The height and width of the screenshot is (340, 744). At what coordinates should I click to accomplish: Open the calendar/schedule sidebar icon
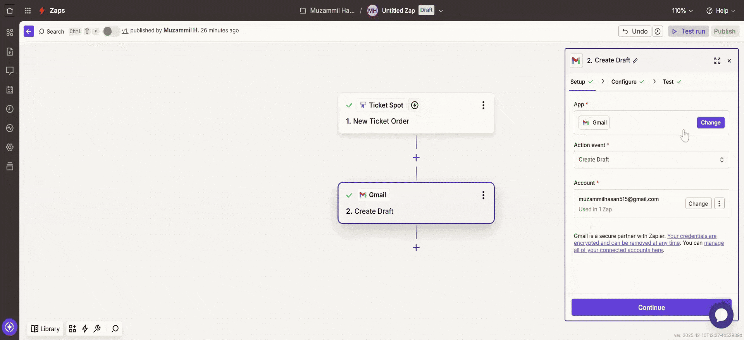(10, 90)
